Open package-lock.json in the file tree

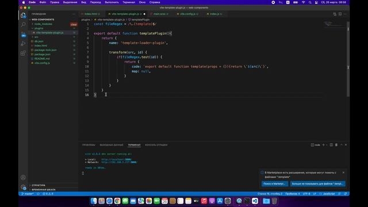click(45, 50)
